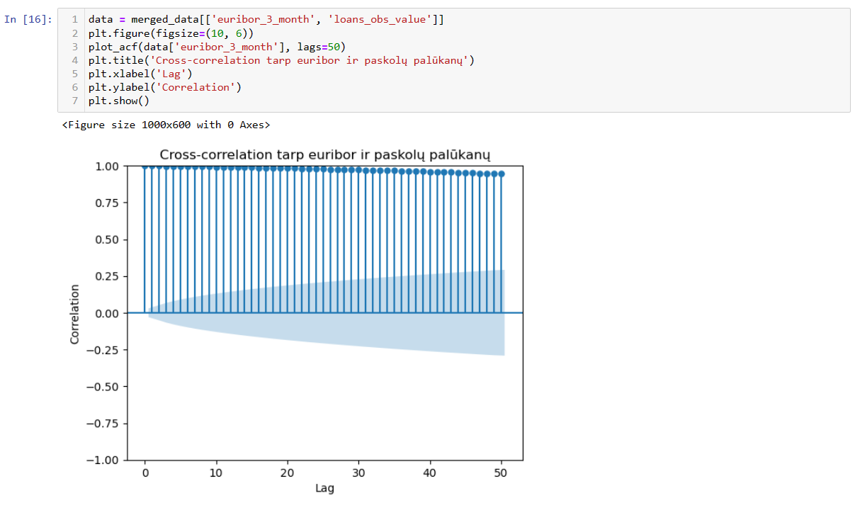
Task: Click the "0.00" y-axis tick label
Action: [108, 313]
